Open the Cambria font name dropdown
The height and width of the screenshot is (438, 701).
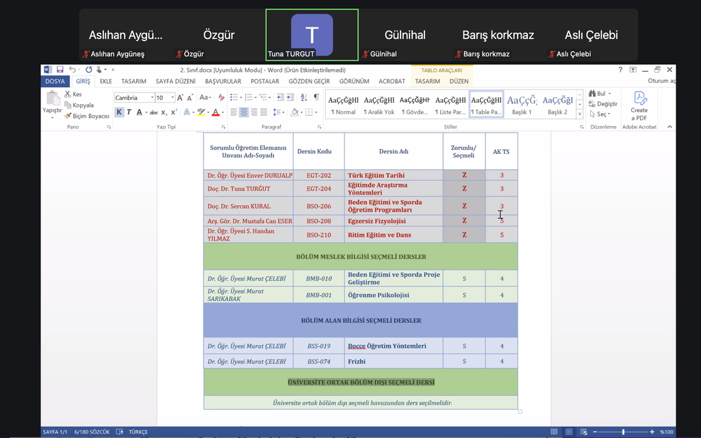pos(151,98)
